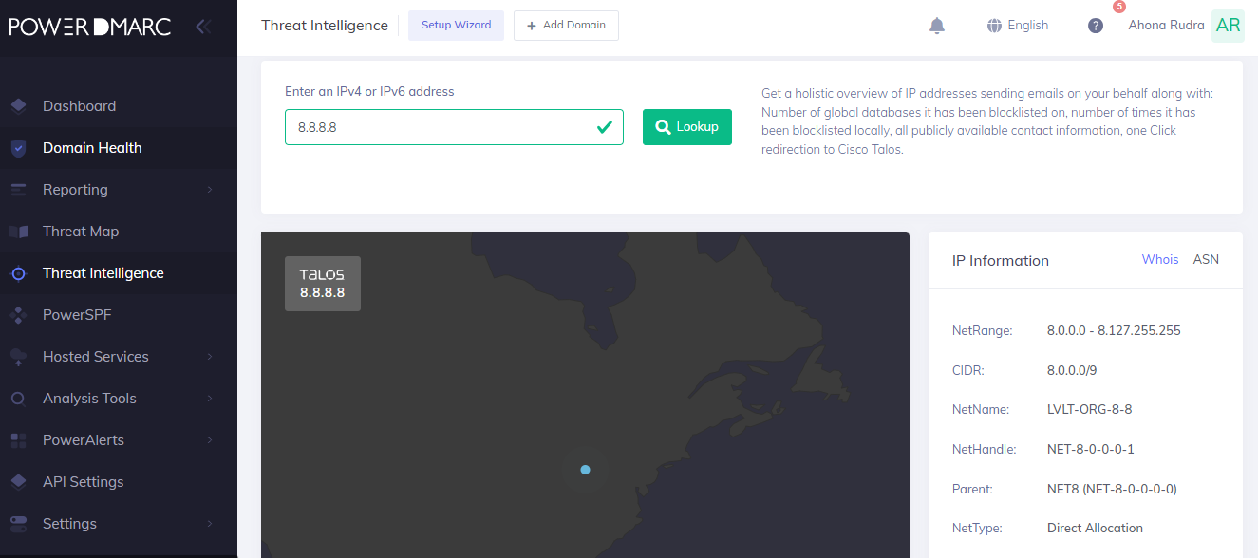The height and width of the screenshot is (558, 1258).
Task: Click the Domain Health shield icon
Action: click(18, 148)
